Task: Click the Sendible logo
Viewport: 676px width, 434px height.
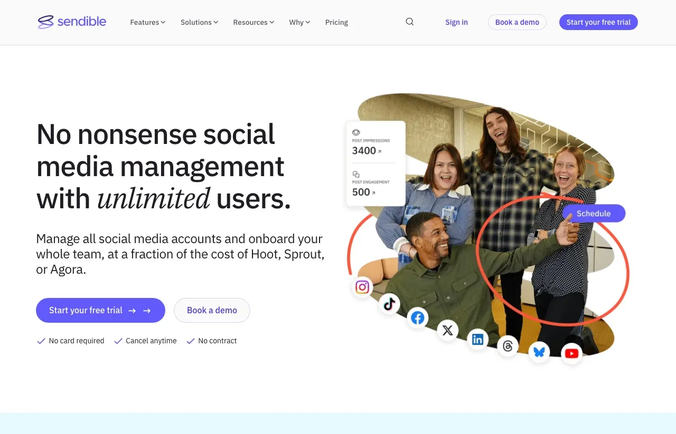Action: 72,22
